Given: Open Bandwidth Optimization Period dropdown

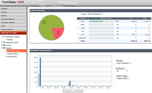Looking at the screenshot, I should pos(124,63).
